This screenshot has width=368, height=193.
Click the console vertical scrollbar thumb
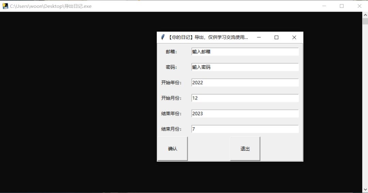[365, 21]
